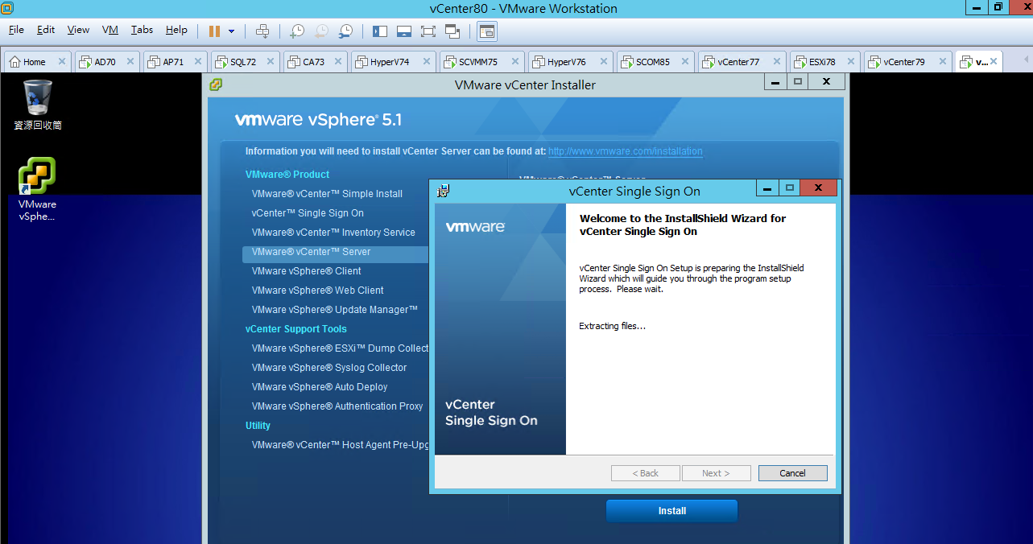Select the Recycle Bin desktop icon
This screenshot has height=544, width=1033.
point(38,105)
